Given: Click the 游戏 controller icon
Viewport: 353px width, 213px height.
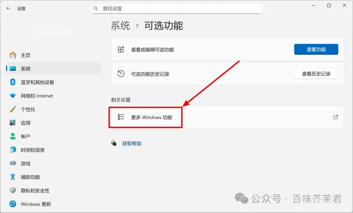Looking at the screenshot, I should coord(13,163).
